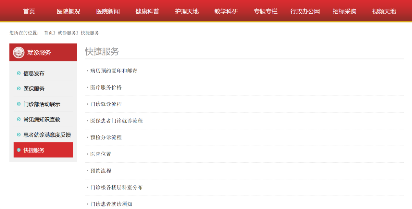Image resolution: width=412 pixels, height=209 pixels.
Task: Open the 教学科研 menu item
Action: pyautogui.click(x=226, y=11)
